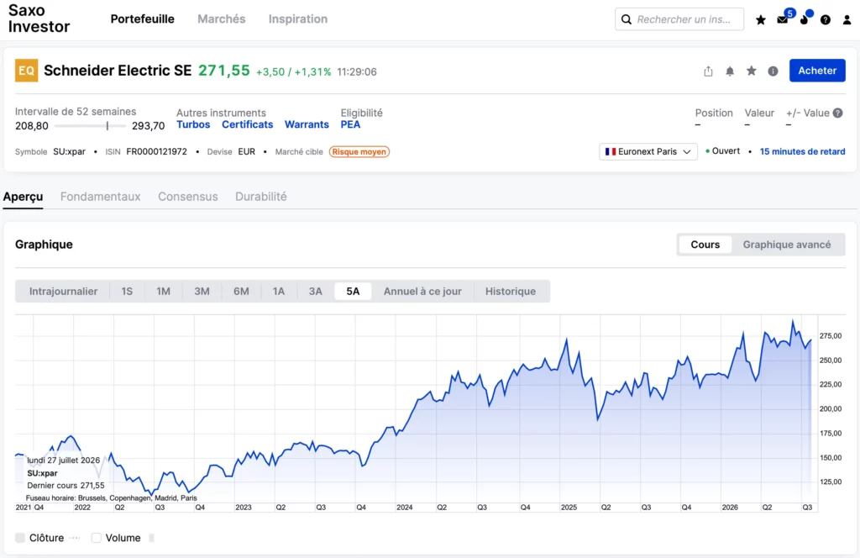Select Intrajournalier chart range

[63, 292]
